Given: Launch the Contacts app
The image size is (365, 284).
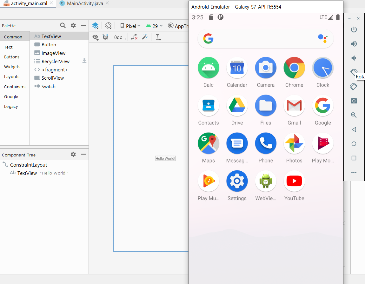Looking at the screenshot, I should 208,106.
